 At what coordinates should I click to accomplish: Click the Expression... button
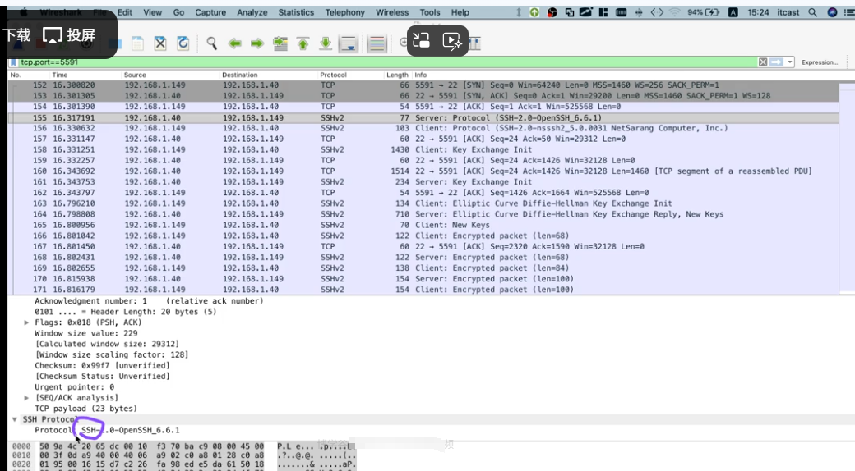coord(819,62)
